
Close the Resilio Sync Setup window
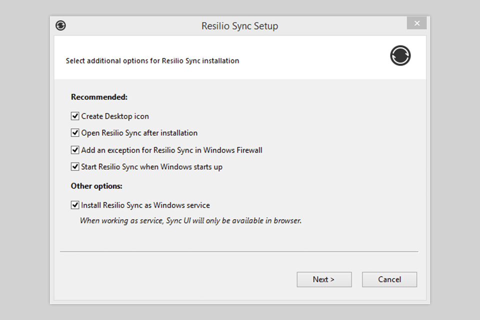(x=416, y=23)
